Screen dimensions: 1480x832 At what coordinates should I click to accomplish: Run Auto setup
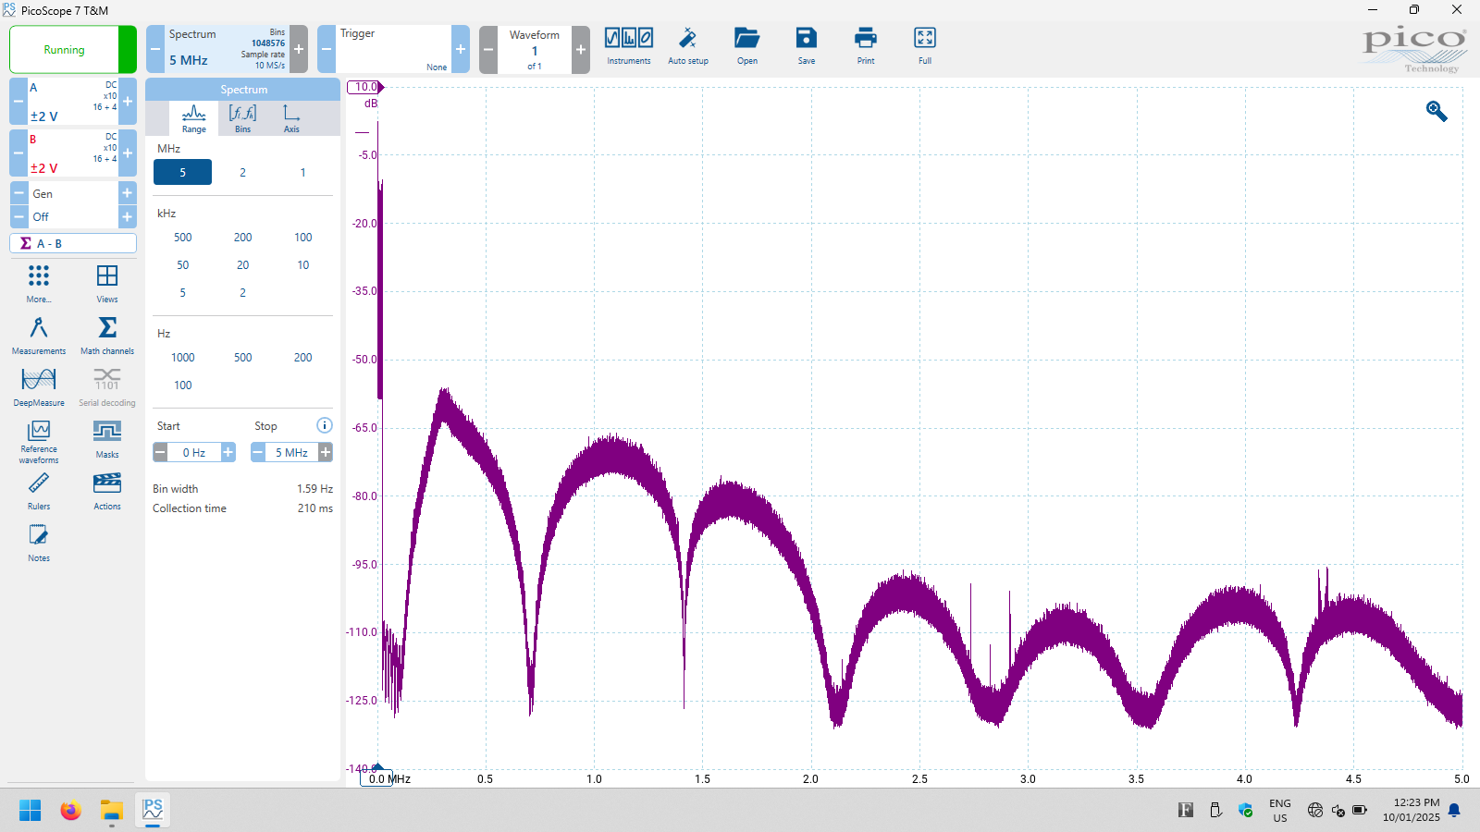tap(688, 46)
